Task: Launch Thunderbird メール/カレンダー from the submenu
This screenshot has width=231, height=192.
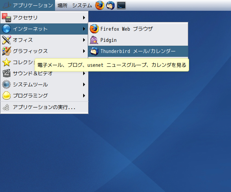Action: [138, 51]
